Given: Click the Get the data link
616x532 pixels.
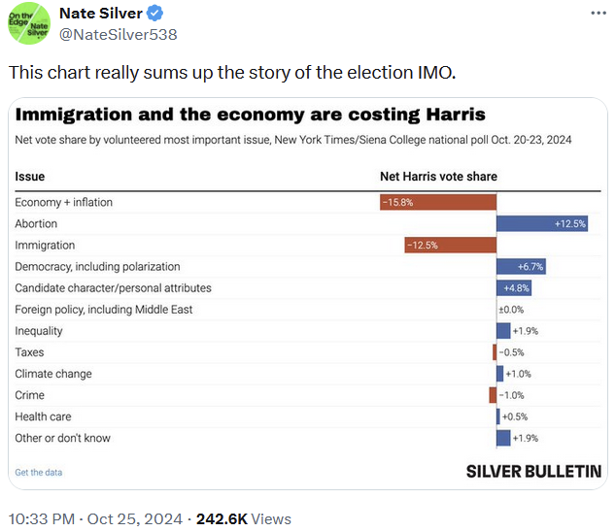Looking at the screenshot, I should point(39,472).
